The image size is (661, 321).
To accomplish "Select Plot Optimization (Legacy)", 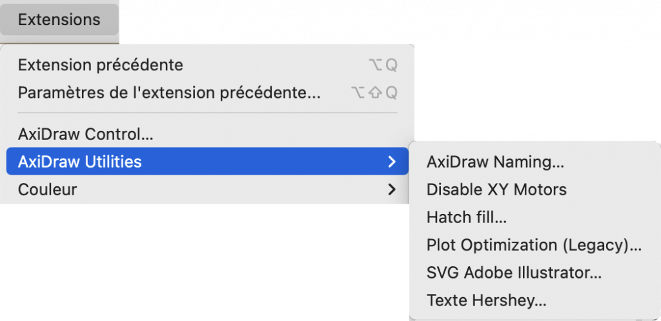I will [534, 245].
